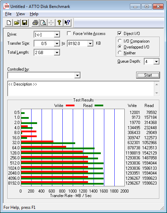Click the status bar help text

coord(19,207)
